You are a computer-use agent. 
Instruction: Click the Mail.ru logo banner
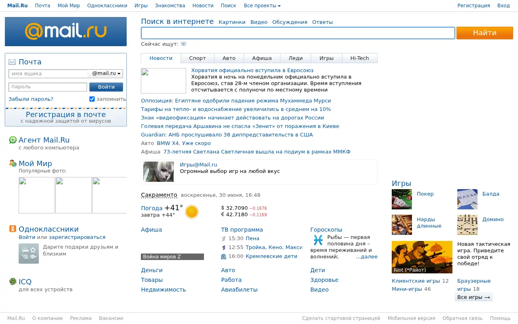click(66, 32)
